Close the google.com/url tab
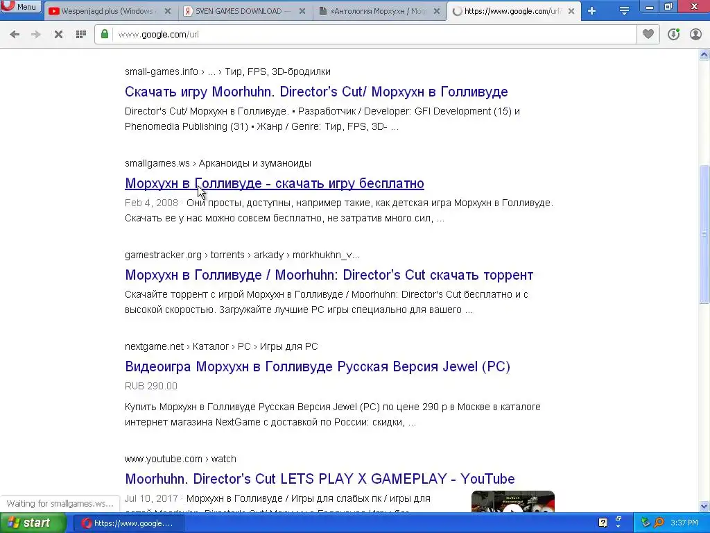The width and height of the screenshot is (710, 533). point(571,11)
